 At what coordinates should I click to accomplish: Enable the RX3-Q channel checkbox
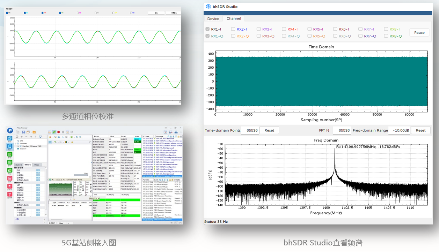click(258, 36)
